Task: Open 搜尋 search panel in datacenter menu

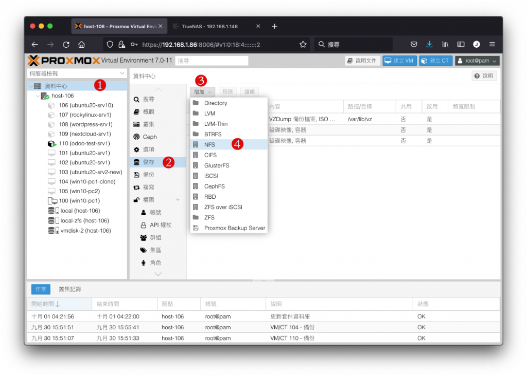Action: pyautogui.click(x=157, y=99)
